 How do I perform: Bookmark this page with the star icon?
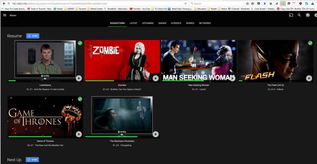[x=247, y=4]
